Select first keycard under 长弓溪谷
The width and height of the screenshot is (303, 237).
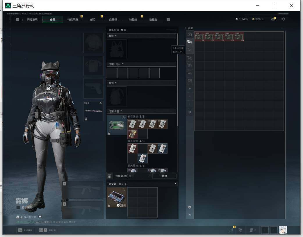click(133, 124)
